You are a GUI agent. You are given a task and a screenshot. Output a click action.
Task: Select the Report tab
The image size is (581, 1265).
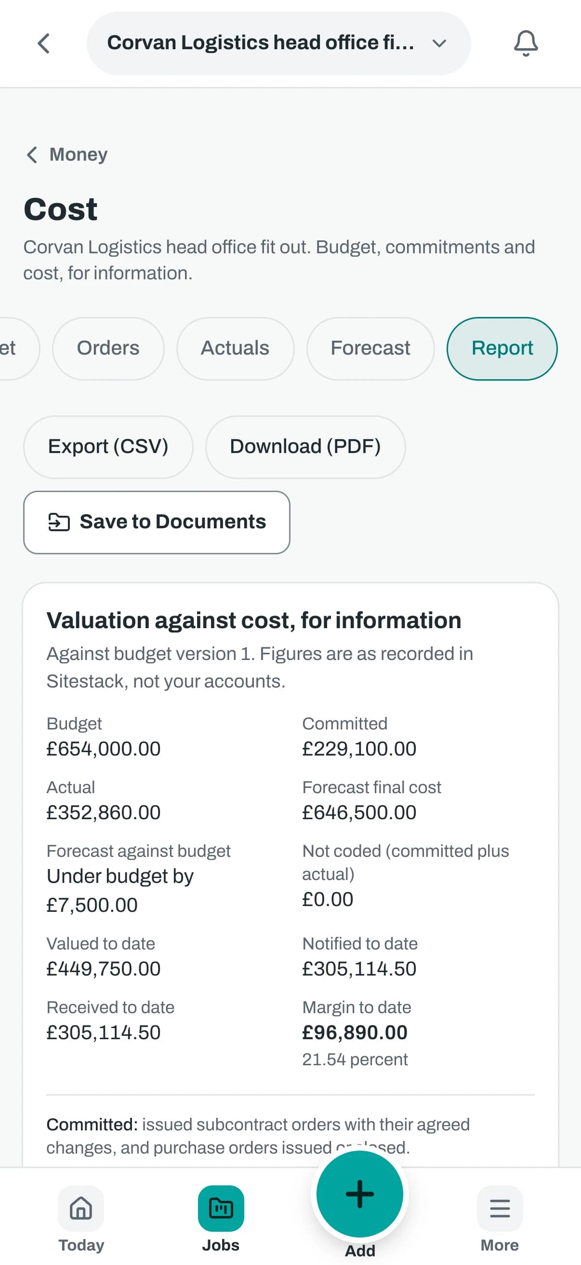point(502,348)
